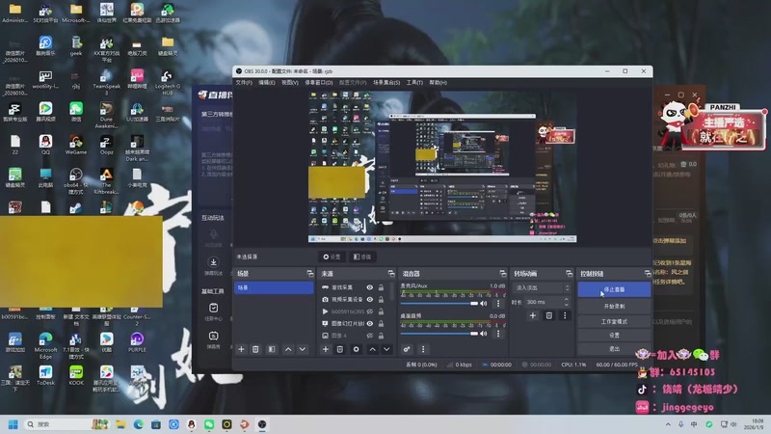The height and width of the screenshot is (434, 771).
Task: Open the View menu in OBS
Action: point(290,83)
